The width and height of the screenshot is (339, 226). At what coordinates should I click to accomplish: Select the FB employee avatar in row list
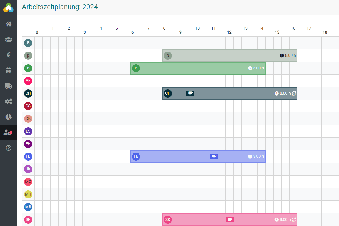28,157
